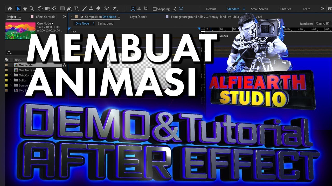Image resolution: width=332 pixels, height=186 pixels.
Task: Select the Hand tool
Action: tap(25, 9)
